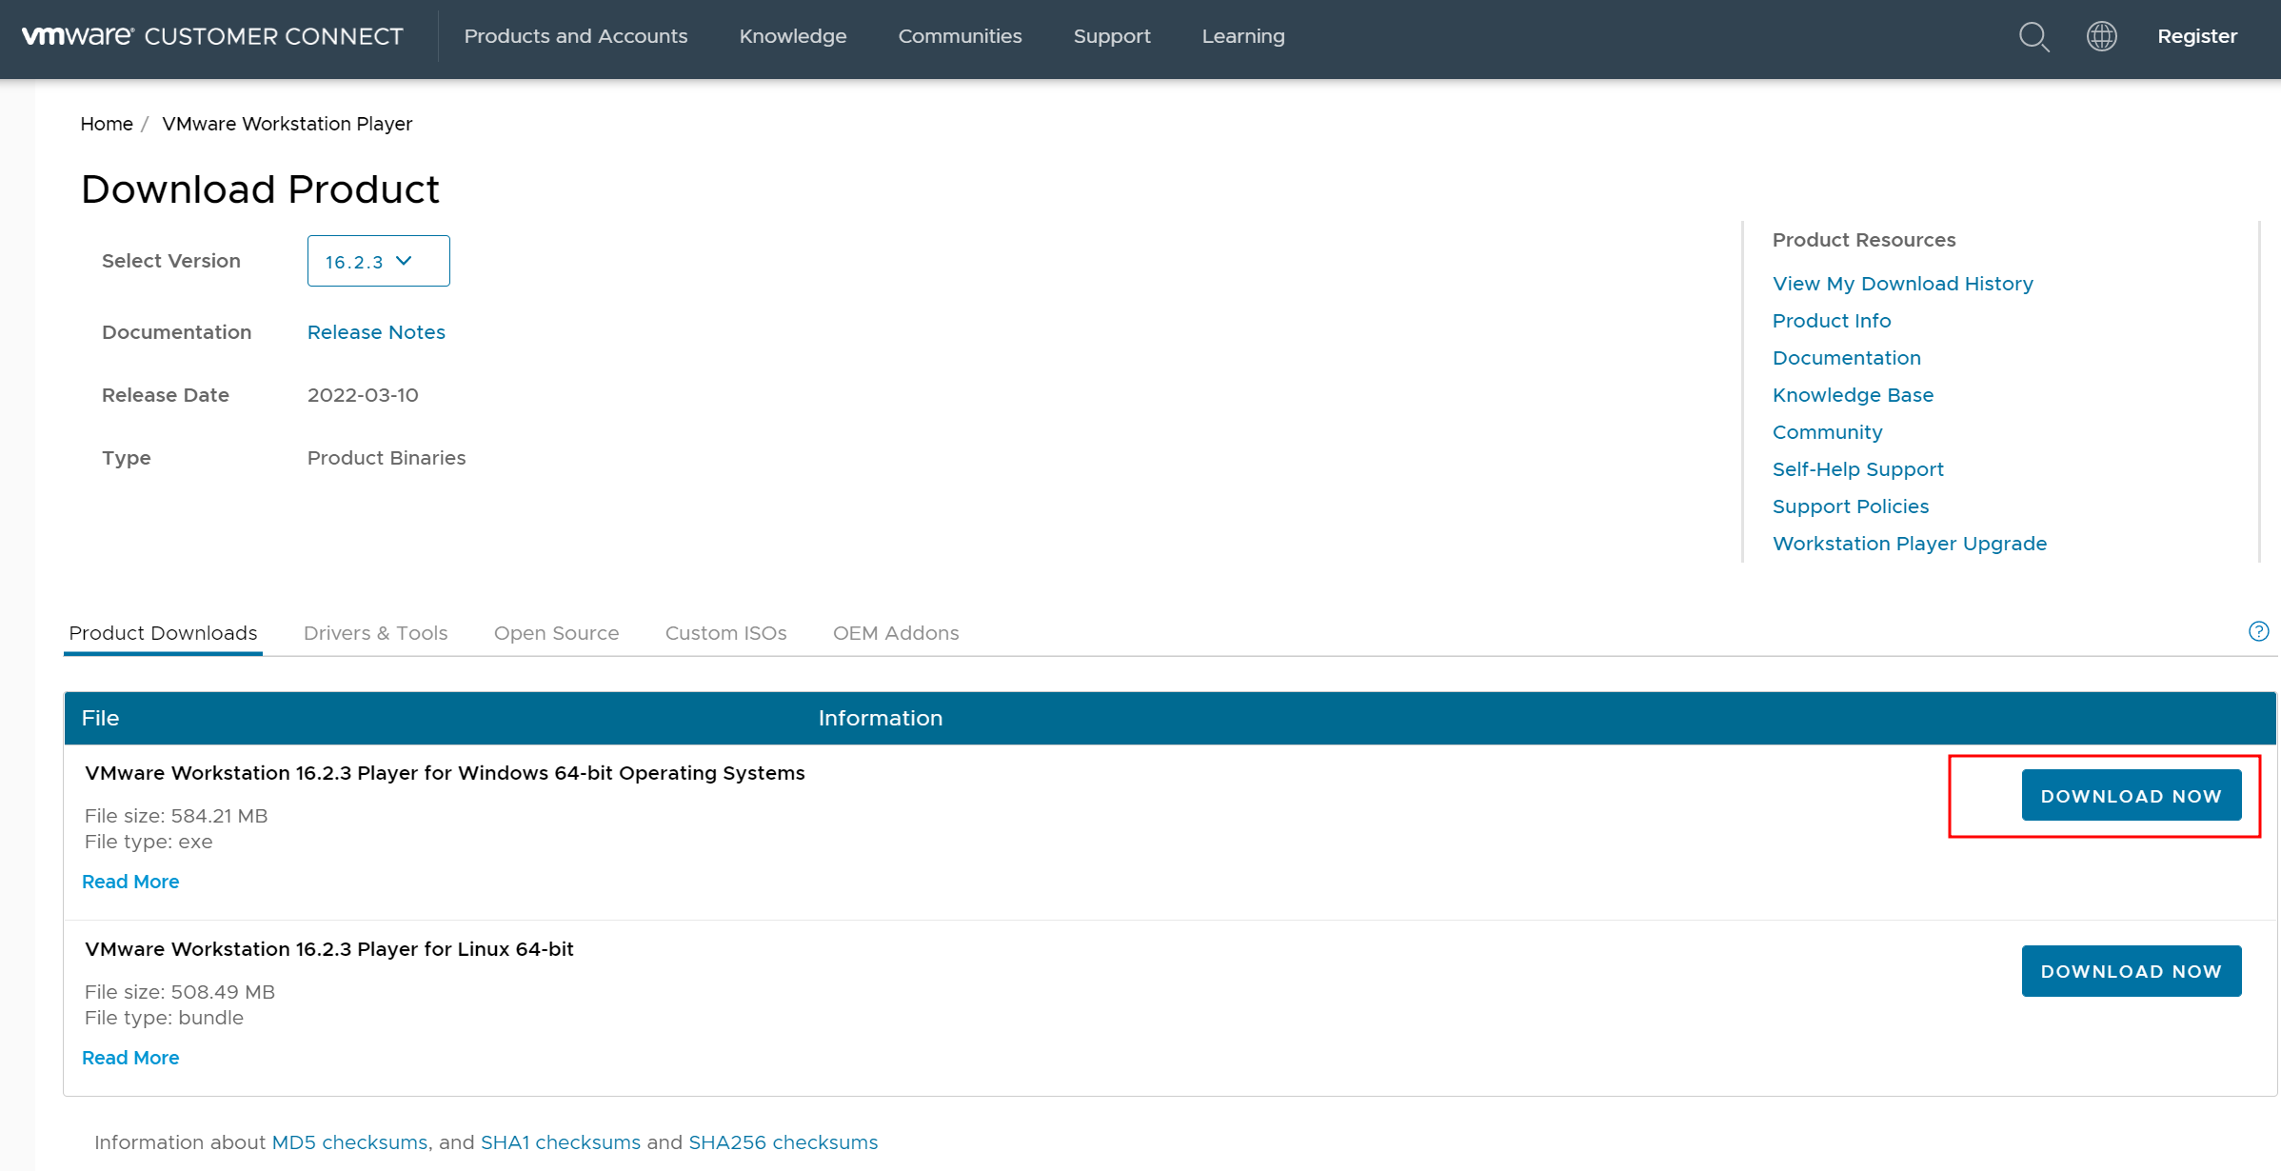Viewport: 2281px width, 1171px height.
Task: Open Products and Accounts menu
Action: (x=575, y=36)
